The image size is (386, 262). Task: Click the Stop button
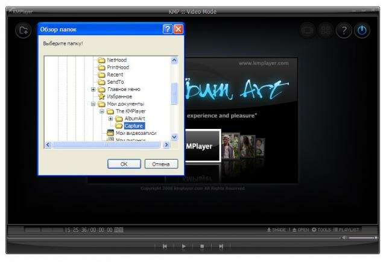tap(202, 246)
